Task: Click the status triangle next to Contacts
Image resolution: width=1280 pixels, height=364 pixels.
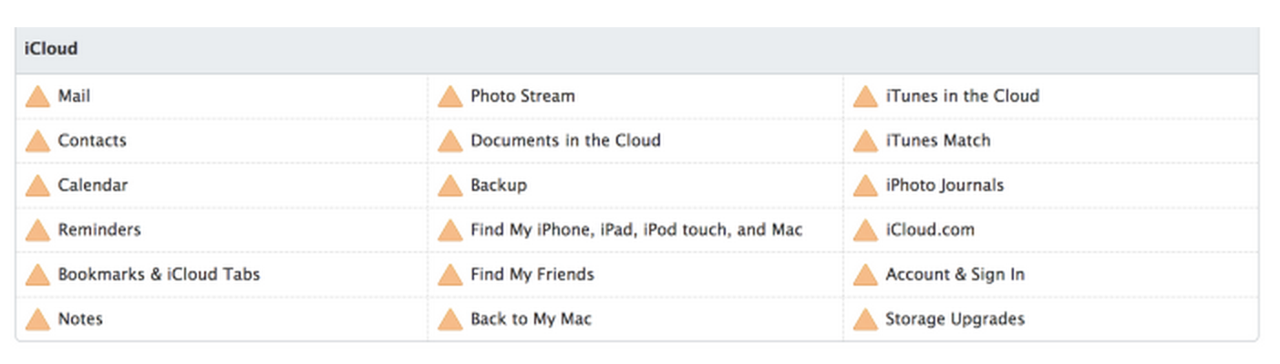Action: point(37,141)
